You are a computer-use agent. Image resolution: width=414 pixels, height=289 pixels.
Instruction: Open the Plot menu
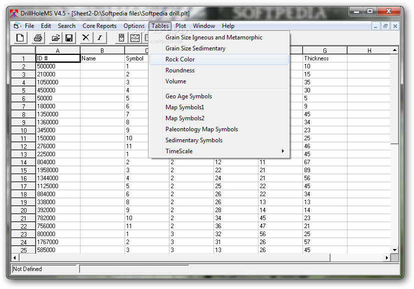tap(180, 26)
